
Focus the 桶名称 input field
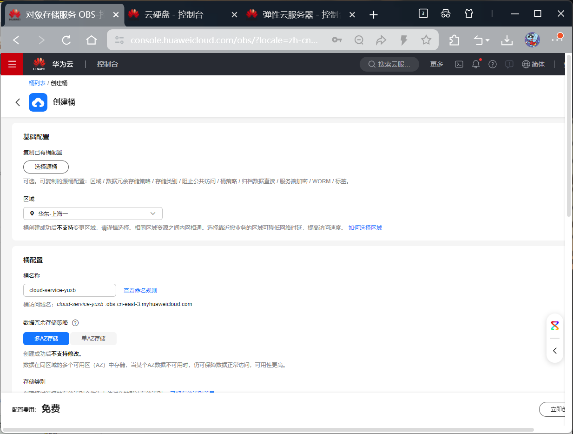[x=70, y=290]
